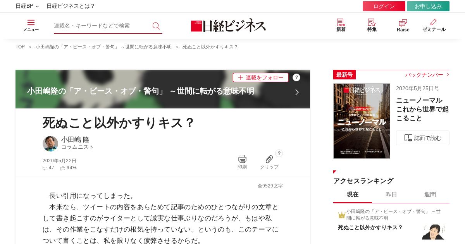Click the 誌面で読む button
This screenshot has height=244, width=465.
point(423,138)
